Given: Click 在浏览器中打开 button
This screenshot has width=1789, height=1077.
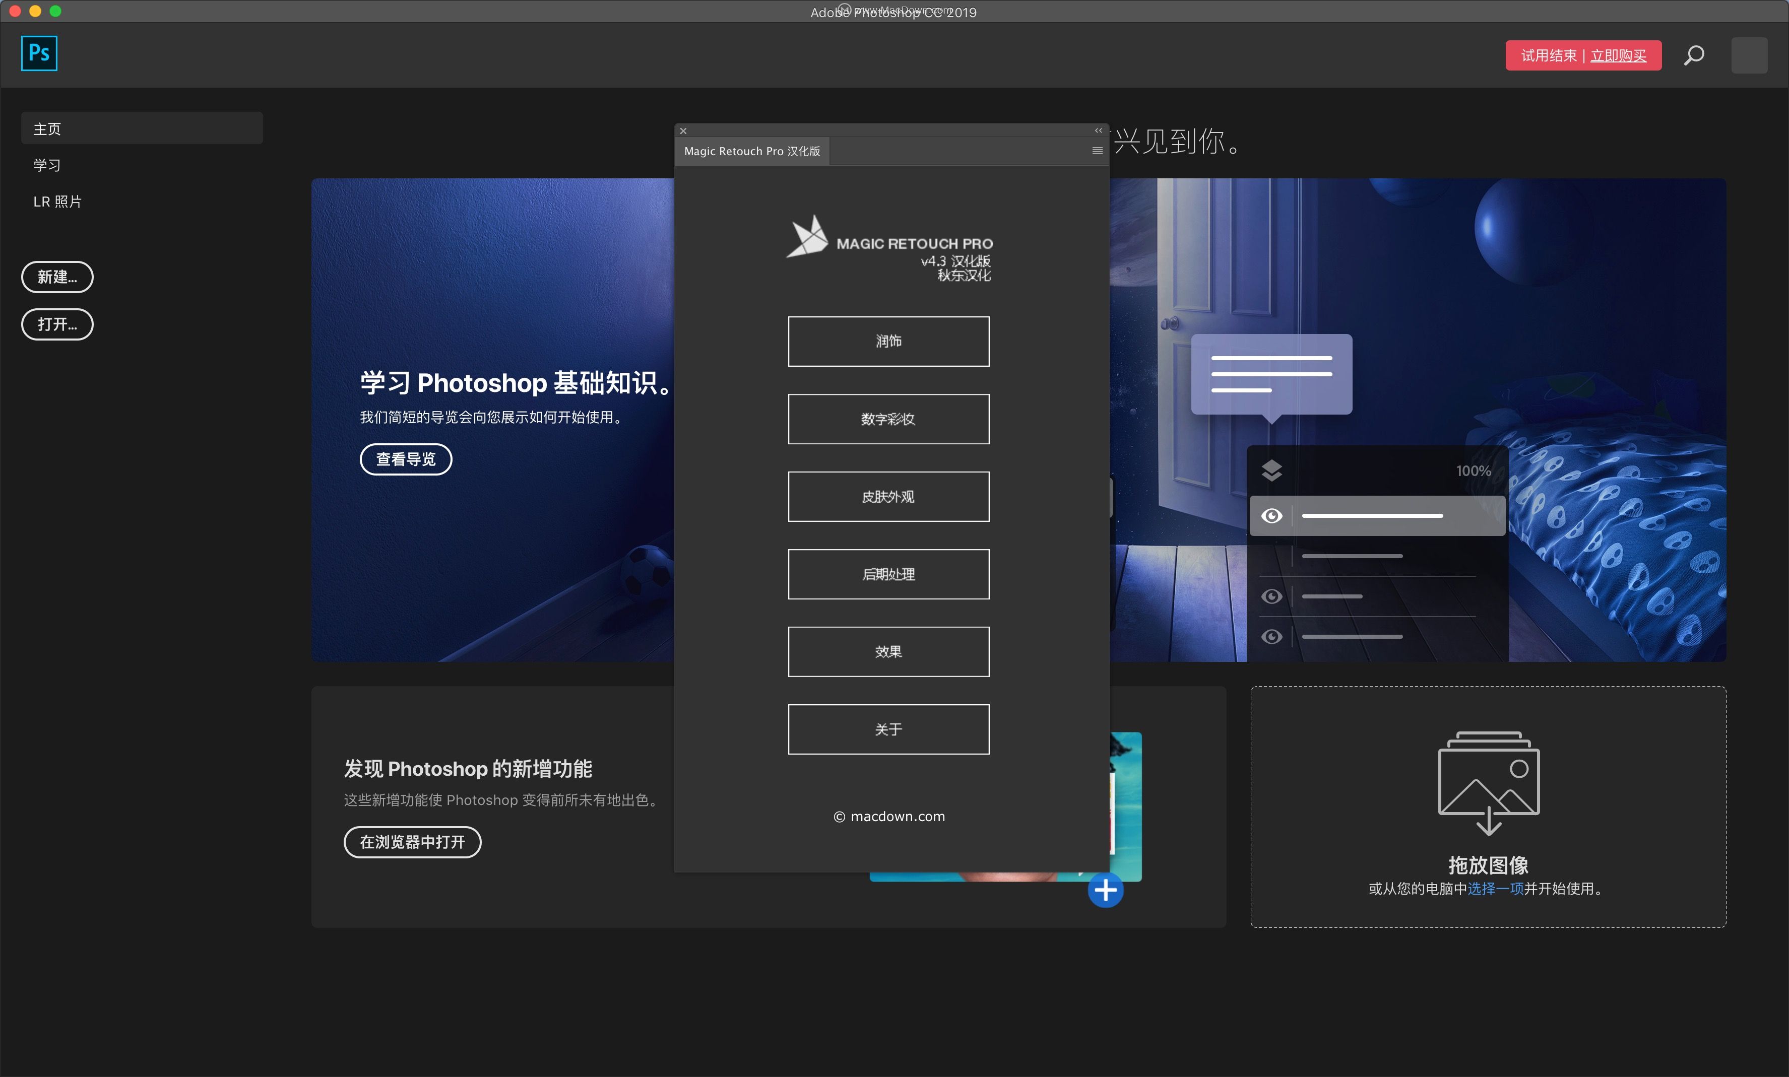Looking at the screenshot, I should tap(412, 842).
